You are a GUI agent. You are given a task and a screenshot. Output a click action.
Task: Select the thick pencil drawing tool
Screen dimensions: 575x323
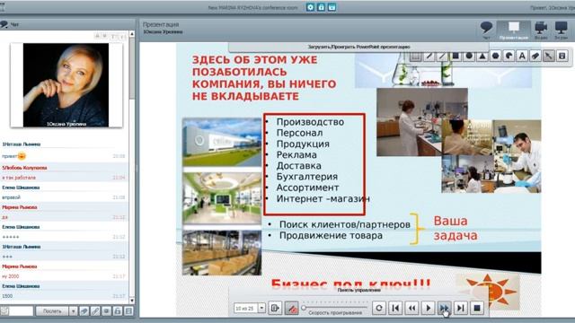tap(429, 56)
